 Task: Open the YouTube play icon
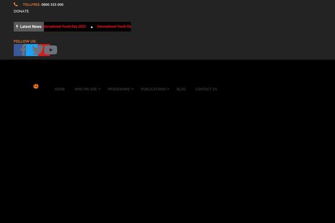tap(51, 50)
